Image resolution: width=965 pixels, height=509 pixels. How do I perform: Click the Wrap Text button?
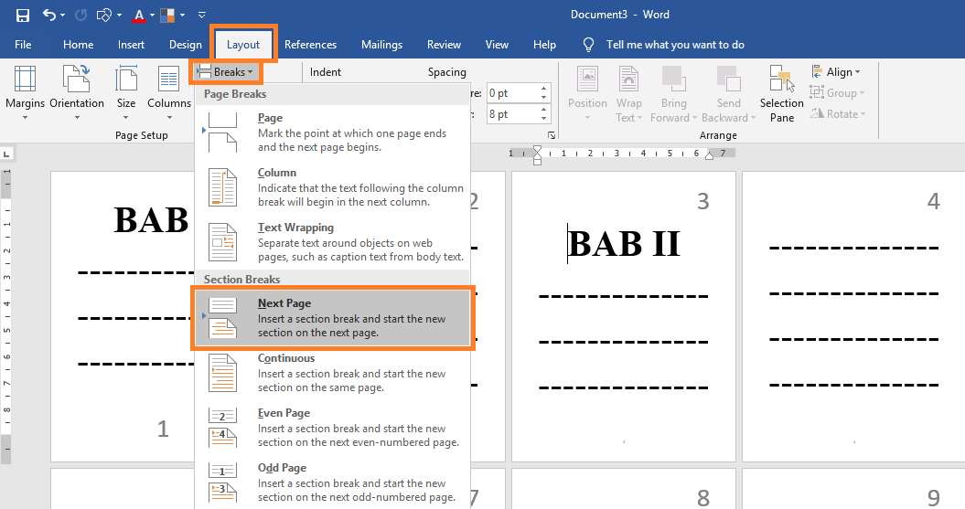pos(628,93)
